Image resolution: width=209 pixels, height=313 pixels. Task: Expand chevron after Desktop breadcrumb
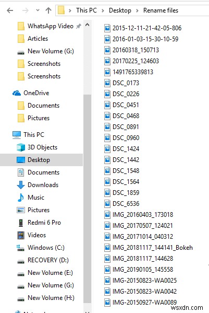click(137, 10)
